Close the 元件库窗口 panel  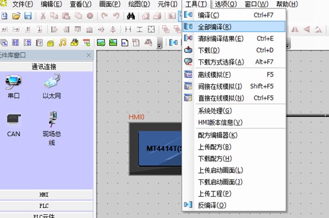pyautogui.click(x=88, y=55)
